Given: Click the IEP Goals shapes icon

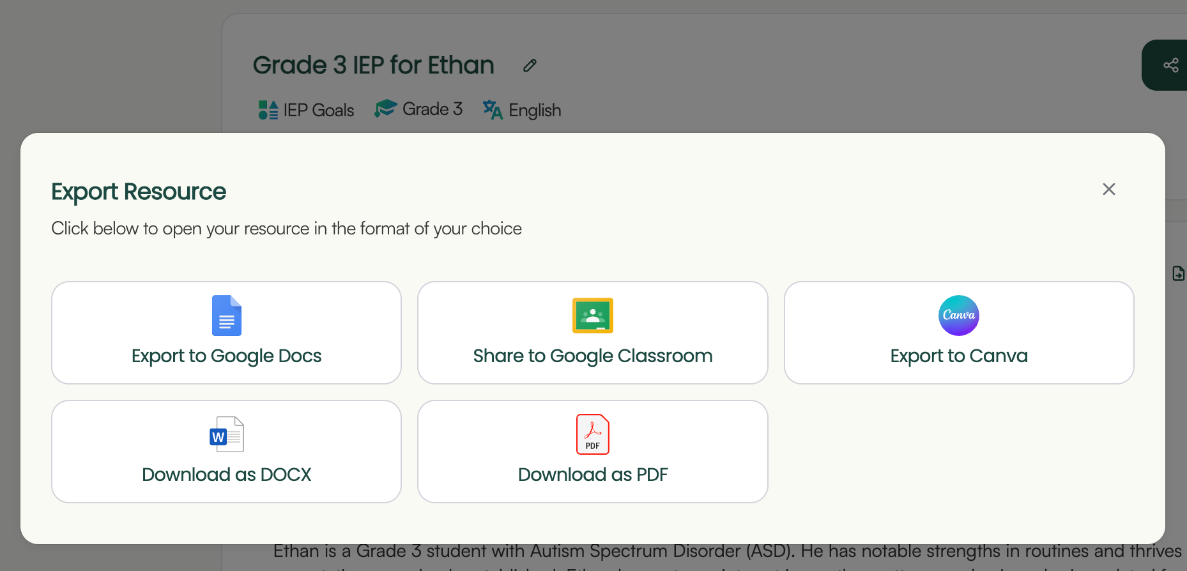Looking at the screenshot, I should pos(266,109).
